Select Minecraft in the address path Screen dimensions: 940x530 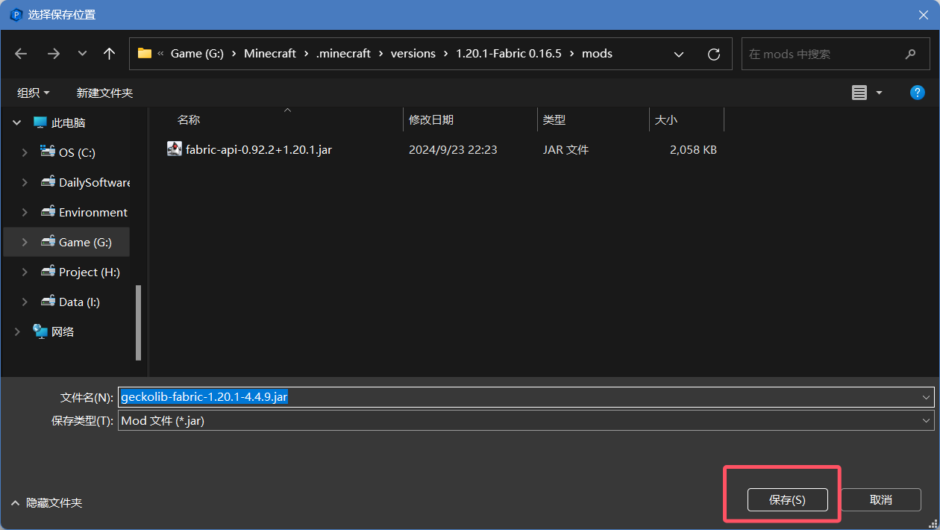pyautogui.click(x=270, y=54)
